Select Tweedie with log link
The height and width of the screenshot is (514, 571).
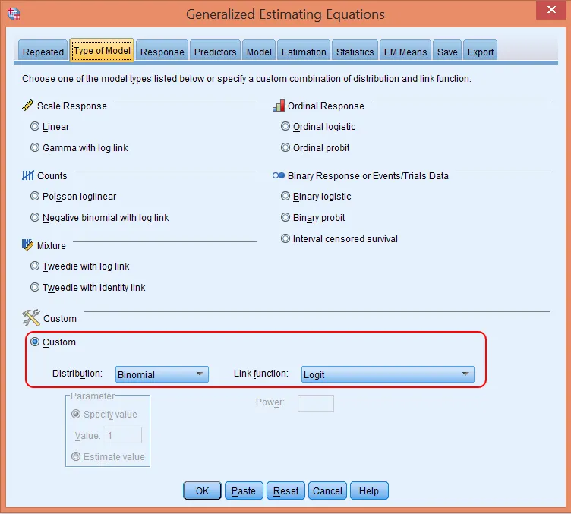[35, 266]
